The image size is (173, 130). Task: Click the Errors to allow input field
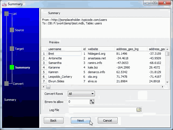coord(78,102)
